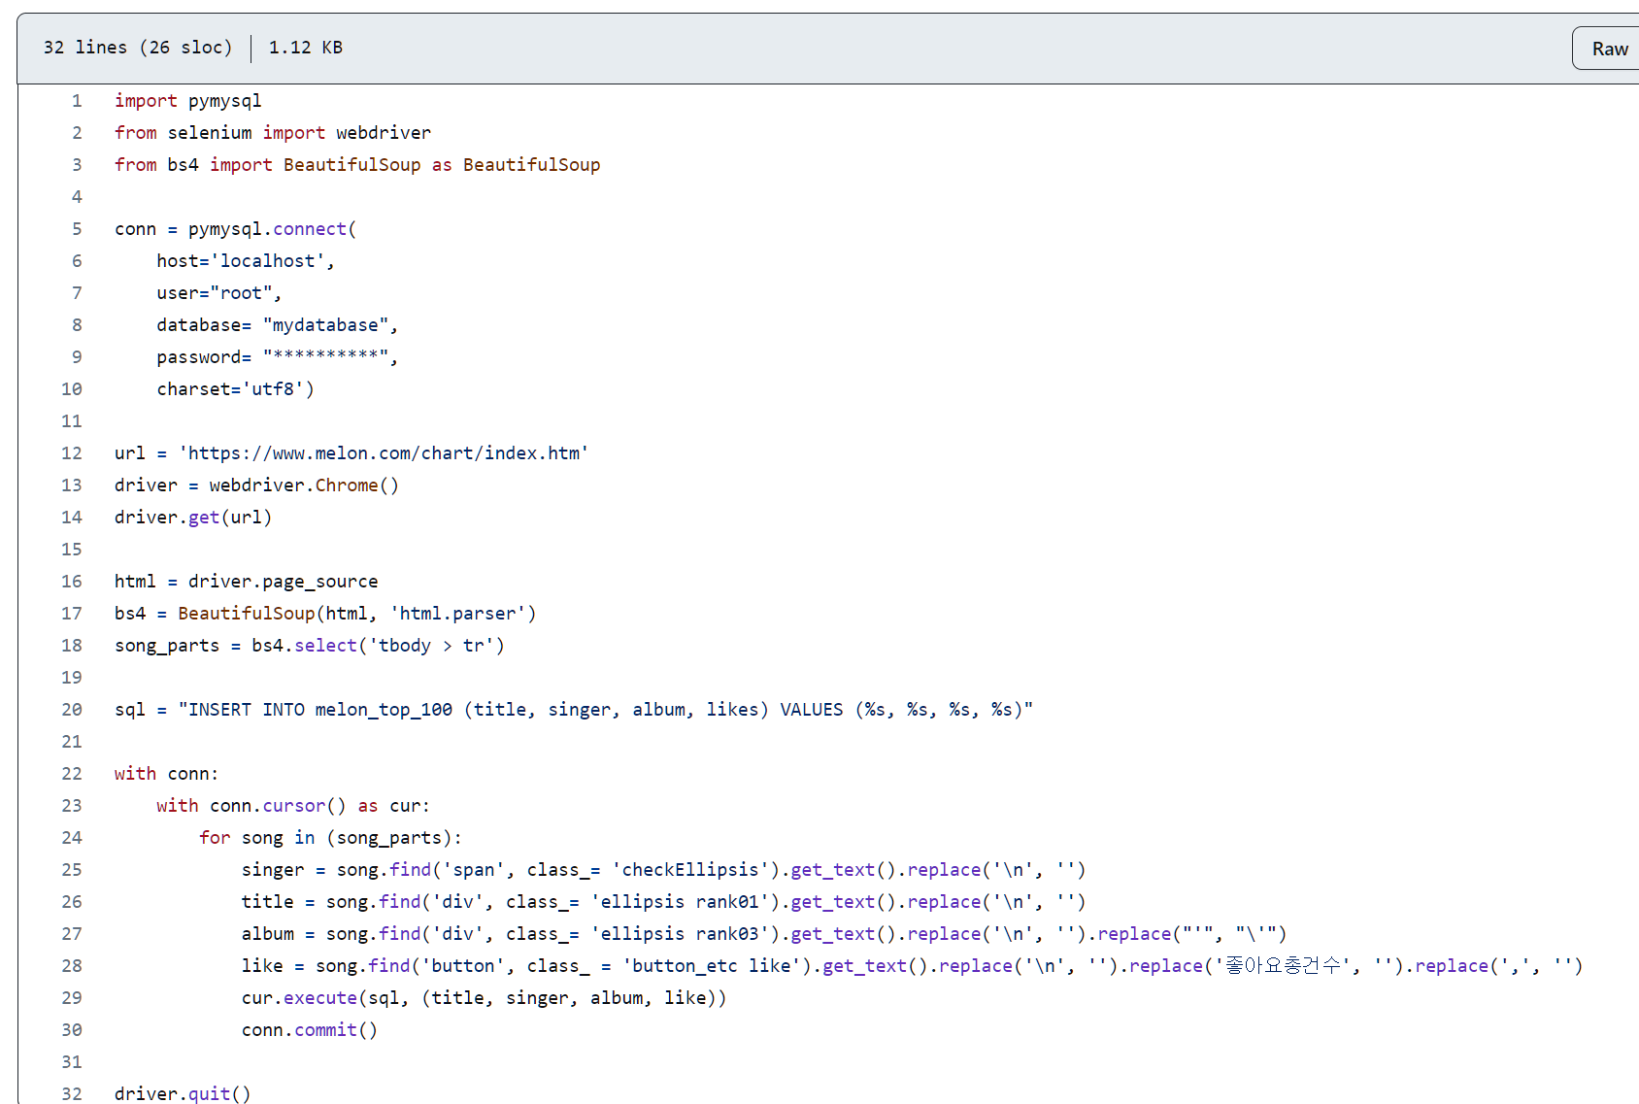
Task: Click 'webdriver' in selenium import line
Action: [384, 133]
